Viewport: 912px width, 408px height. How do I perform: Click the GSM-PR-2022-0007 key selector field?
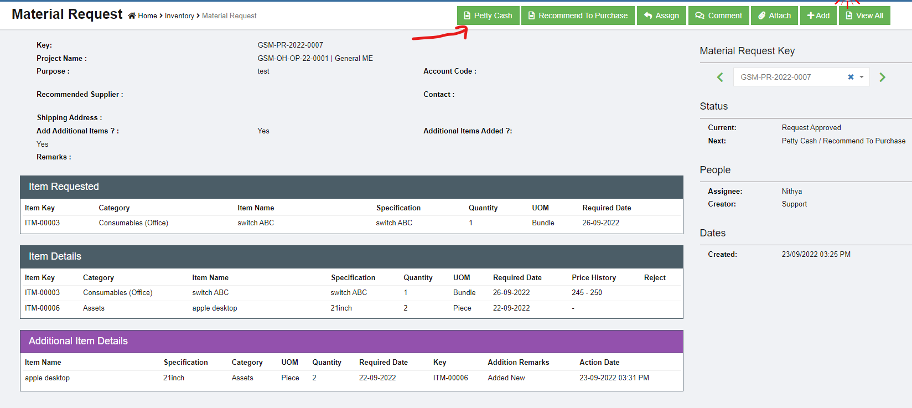786,77
